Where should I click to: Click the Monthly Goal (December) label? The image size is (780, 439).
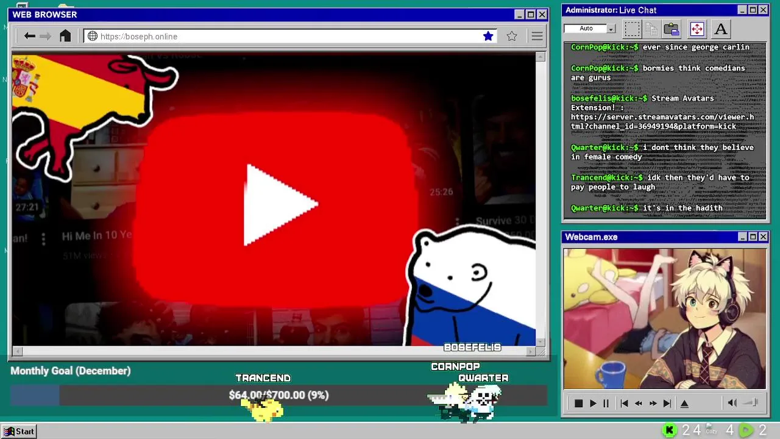[x=70, y=371]
